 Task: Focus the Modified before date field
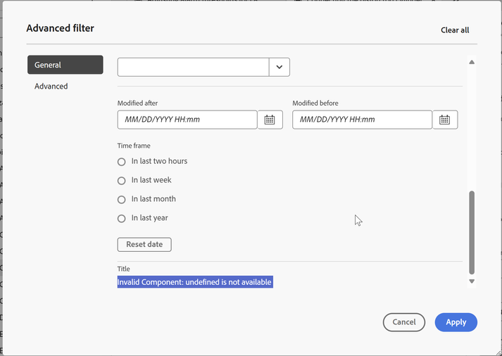[x=362, y=120]
